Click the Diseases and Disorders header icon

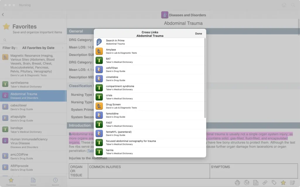click(165, 15)
